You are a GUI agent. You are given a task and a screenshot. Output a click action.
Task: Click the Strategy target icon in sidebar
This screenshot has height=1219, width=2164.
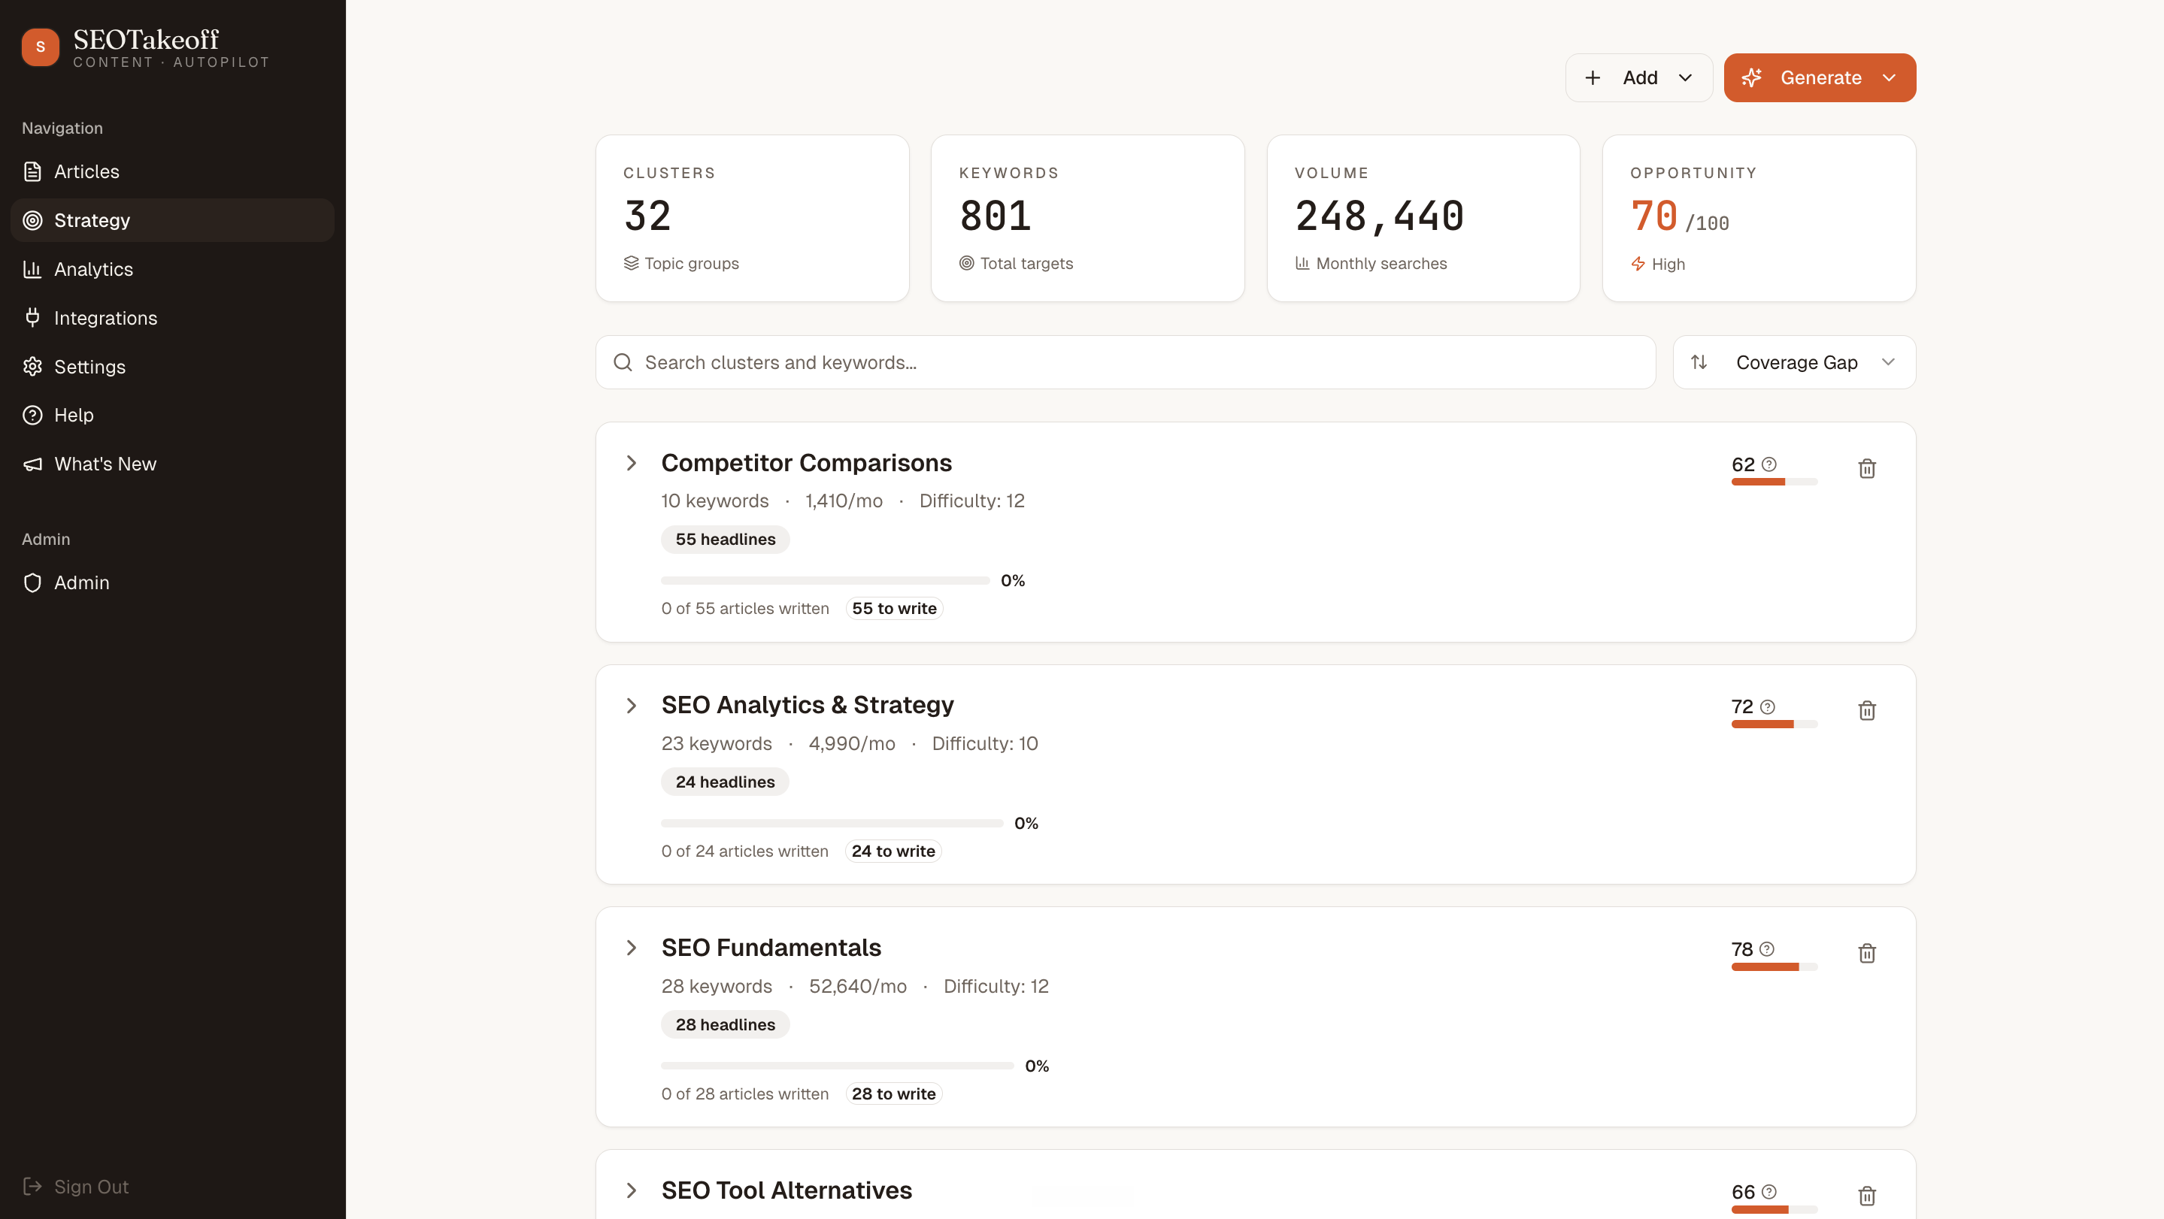click(x=32, y=220)
